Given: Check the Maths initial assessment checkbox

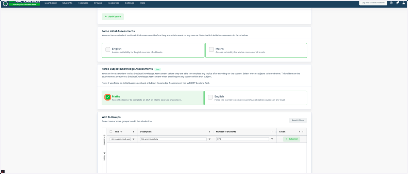Looking at the screenshot, I should 211,49.
